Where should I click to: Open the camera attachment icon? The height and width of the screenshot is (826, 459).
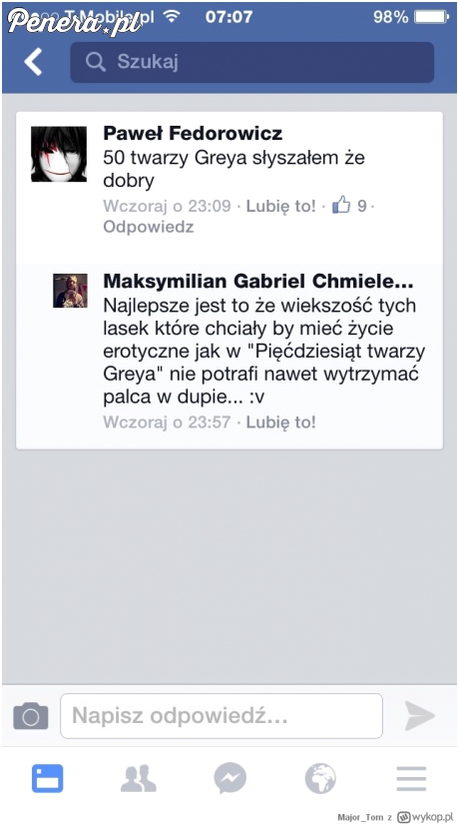pyautogui.click(x=31, y=716)
